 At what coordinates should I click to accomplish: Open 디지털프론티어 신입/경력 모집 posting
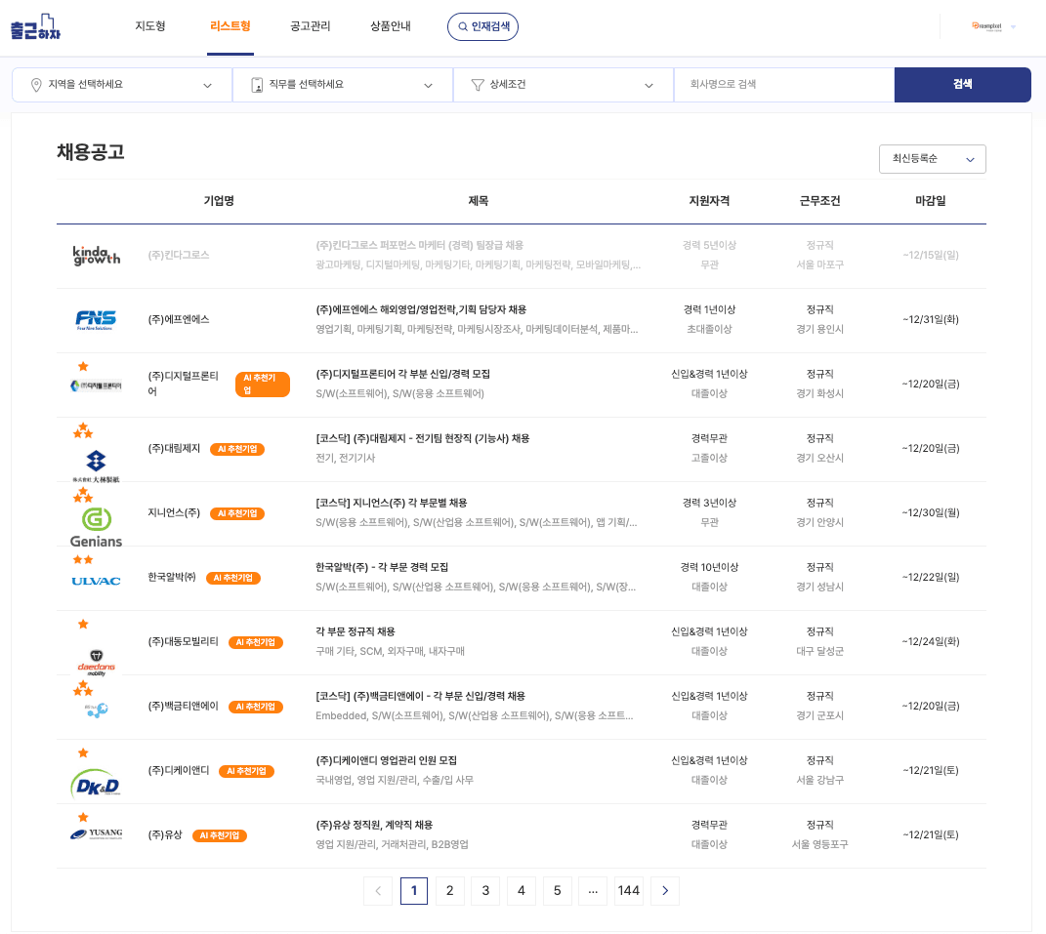[403, 375]
